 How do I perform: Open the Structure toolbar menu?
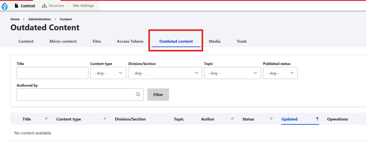click(x=53, y=6)
